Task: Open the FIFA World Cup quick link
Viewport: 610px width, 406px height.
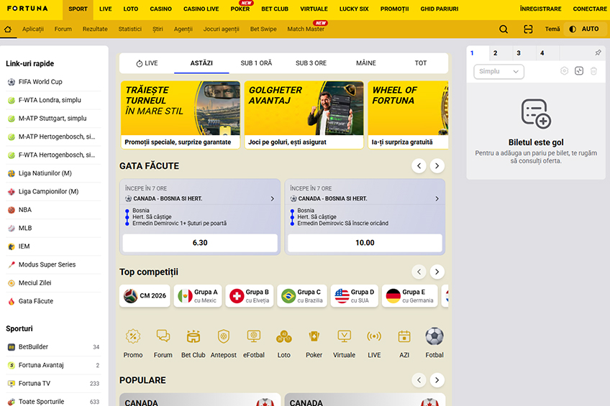Action: click(54, 82)
